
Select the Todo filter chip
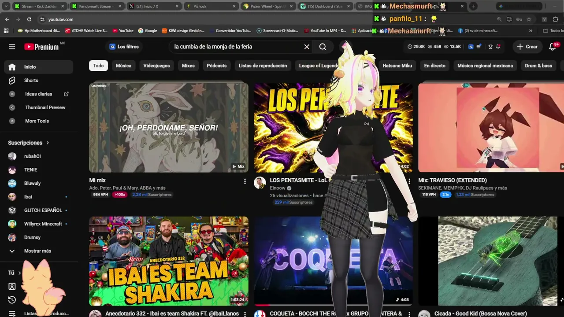coord(98,66)
